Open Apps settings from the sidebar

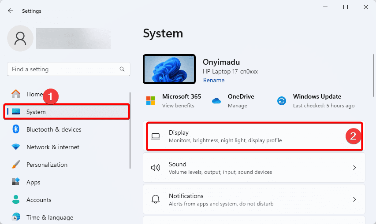(33, 182)
